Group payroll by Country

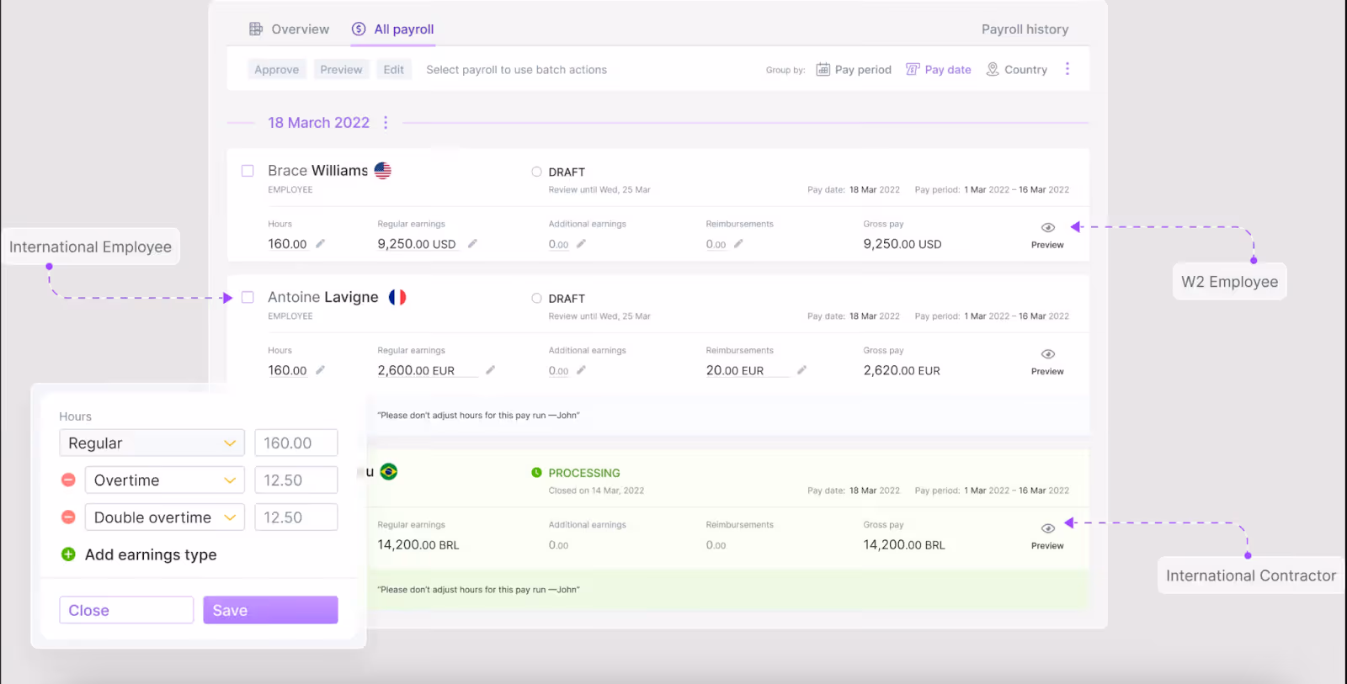(x=1017, y=70)
